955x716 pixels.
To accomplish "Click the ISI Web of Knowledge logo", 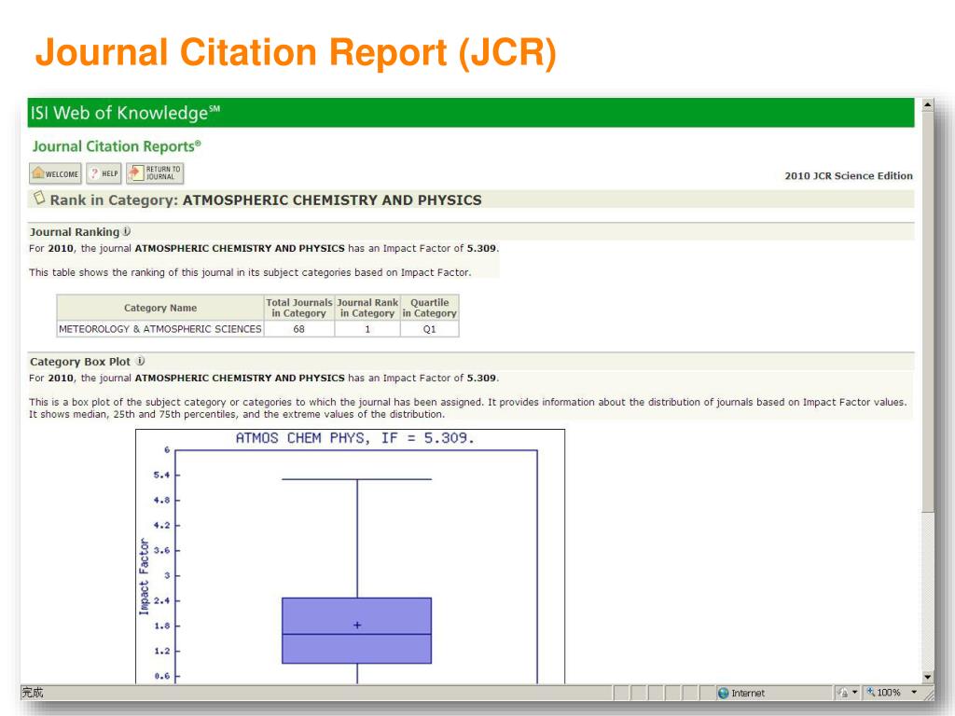I will (126, 113).
